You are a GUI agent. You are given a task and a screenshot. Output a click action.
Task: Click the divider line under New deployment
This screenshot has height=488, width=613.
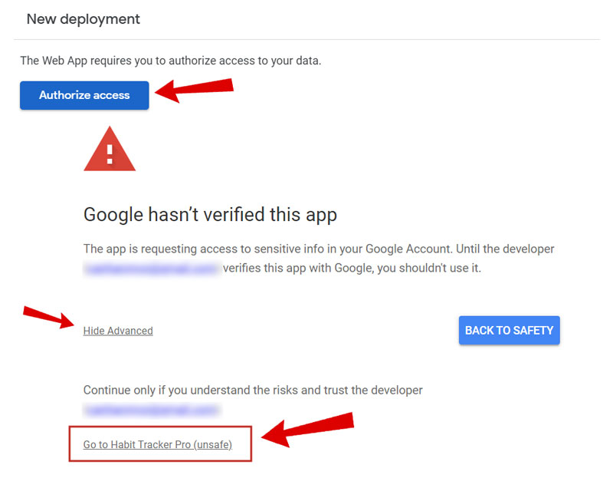coord(306,40)
